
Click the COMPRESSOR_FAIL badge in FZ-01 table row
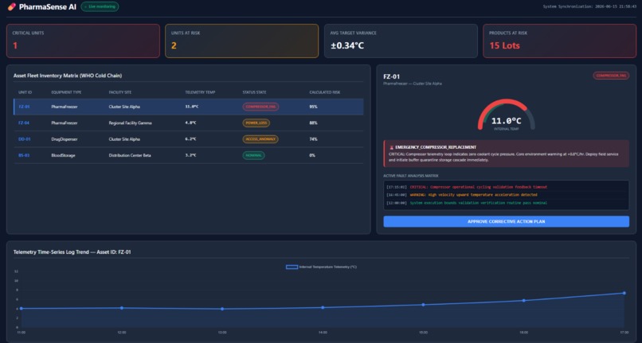tap(260, 107)
